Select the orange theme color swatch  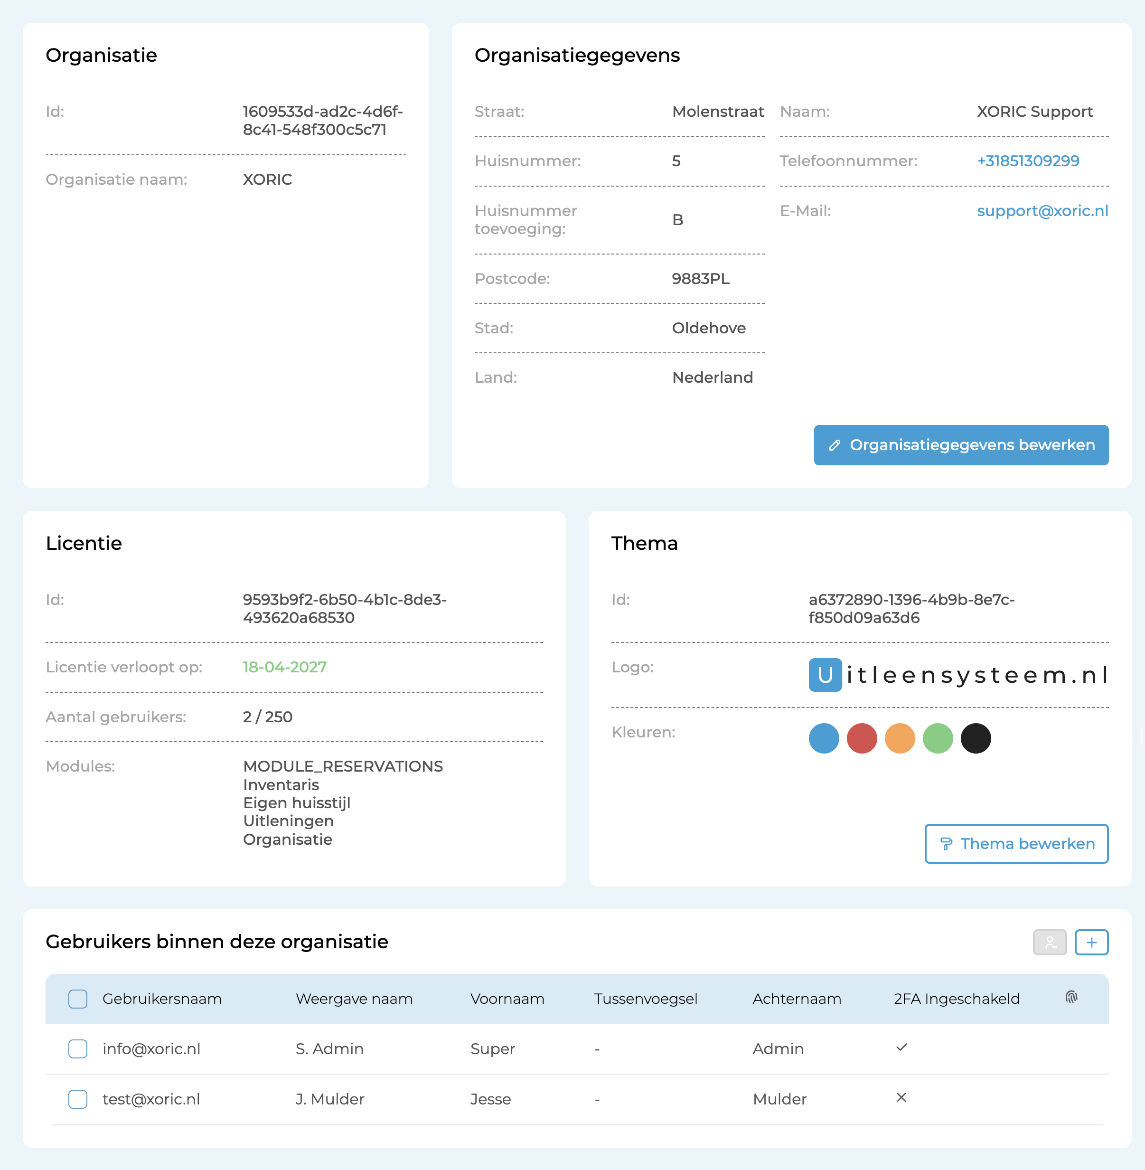coord(900,738)
